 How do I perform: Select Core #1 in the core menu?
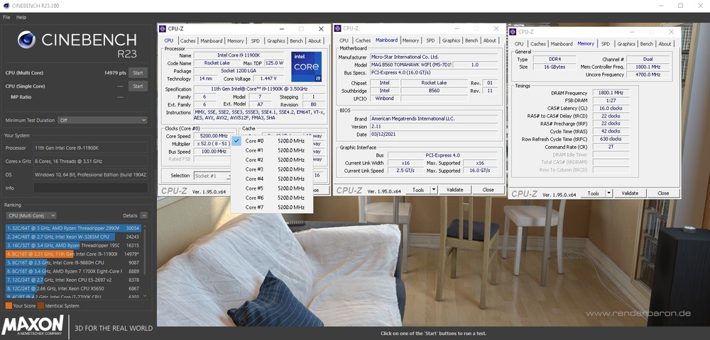pos(272,150)
